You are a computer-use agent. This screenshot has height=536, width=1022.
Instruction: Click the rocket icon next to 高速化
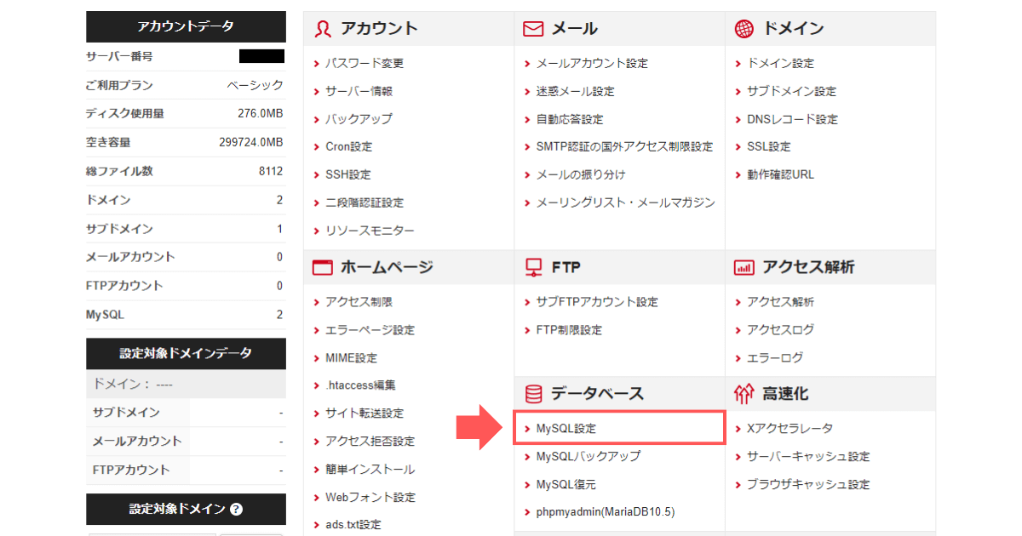click(741, 393)
